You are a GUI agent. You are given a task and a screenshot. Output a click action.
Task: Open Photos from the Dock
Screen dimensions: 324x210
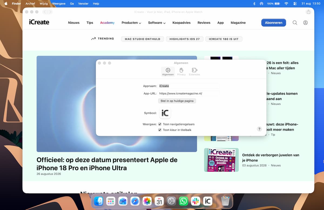[x=147, y=201]
